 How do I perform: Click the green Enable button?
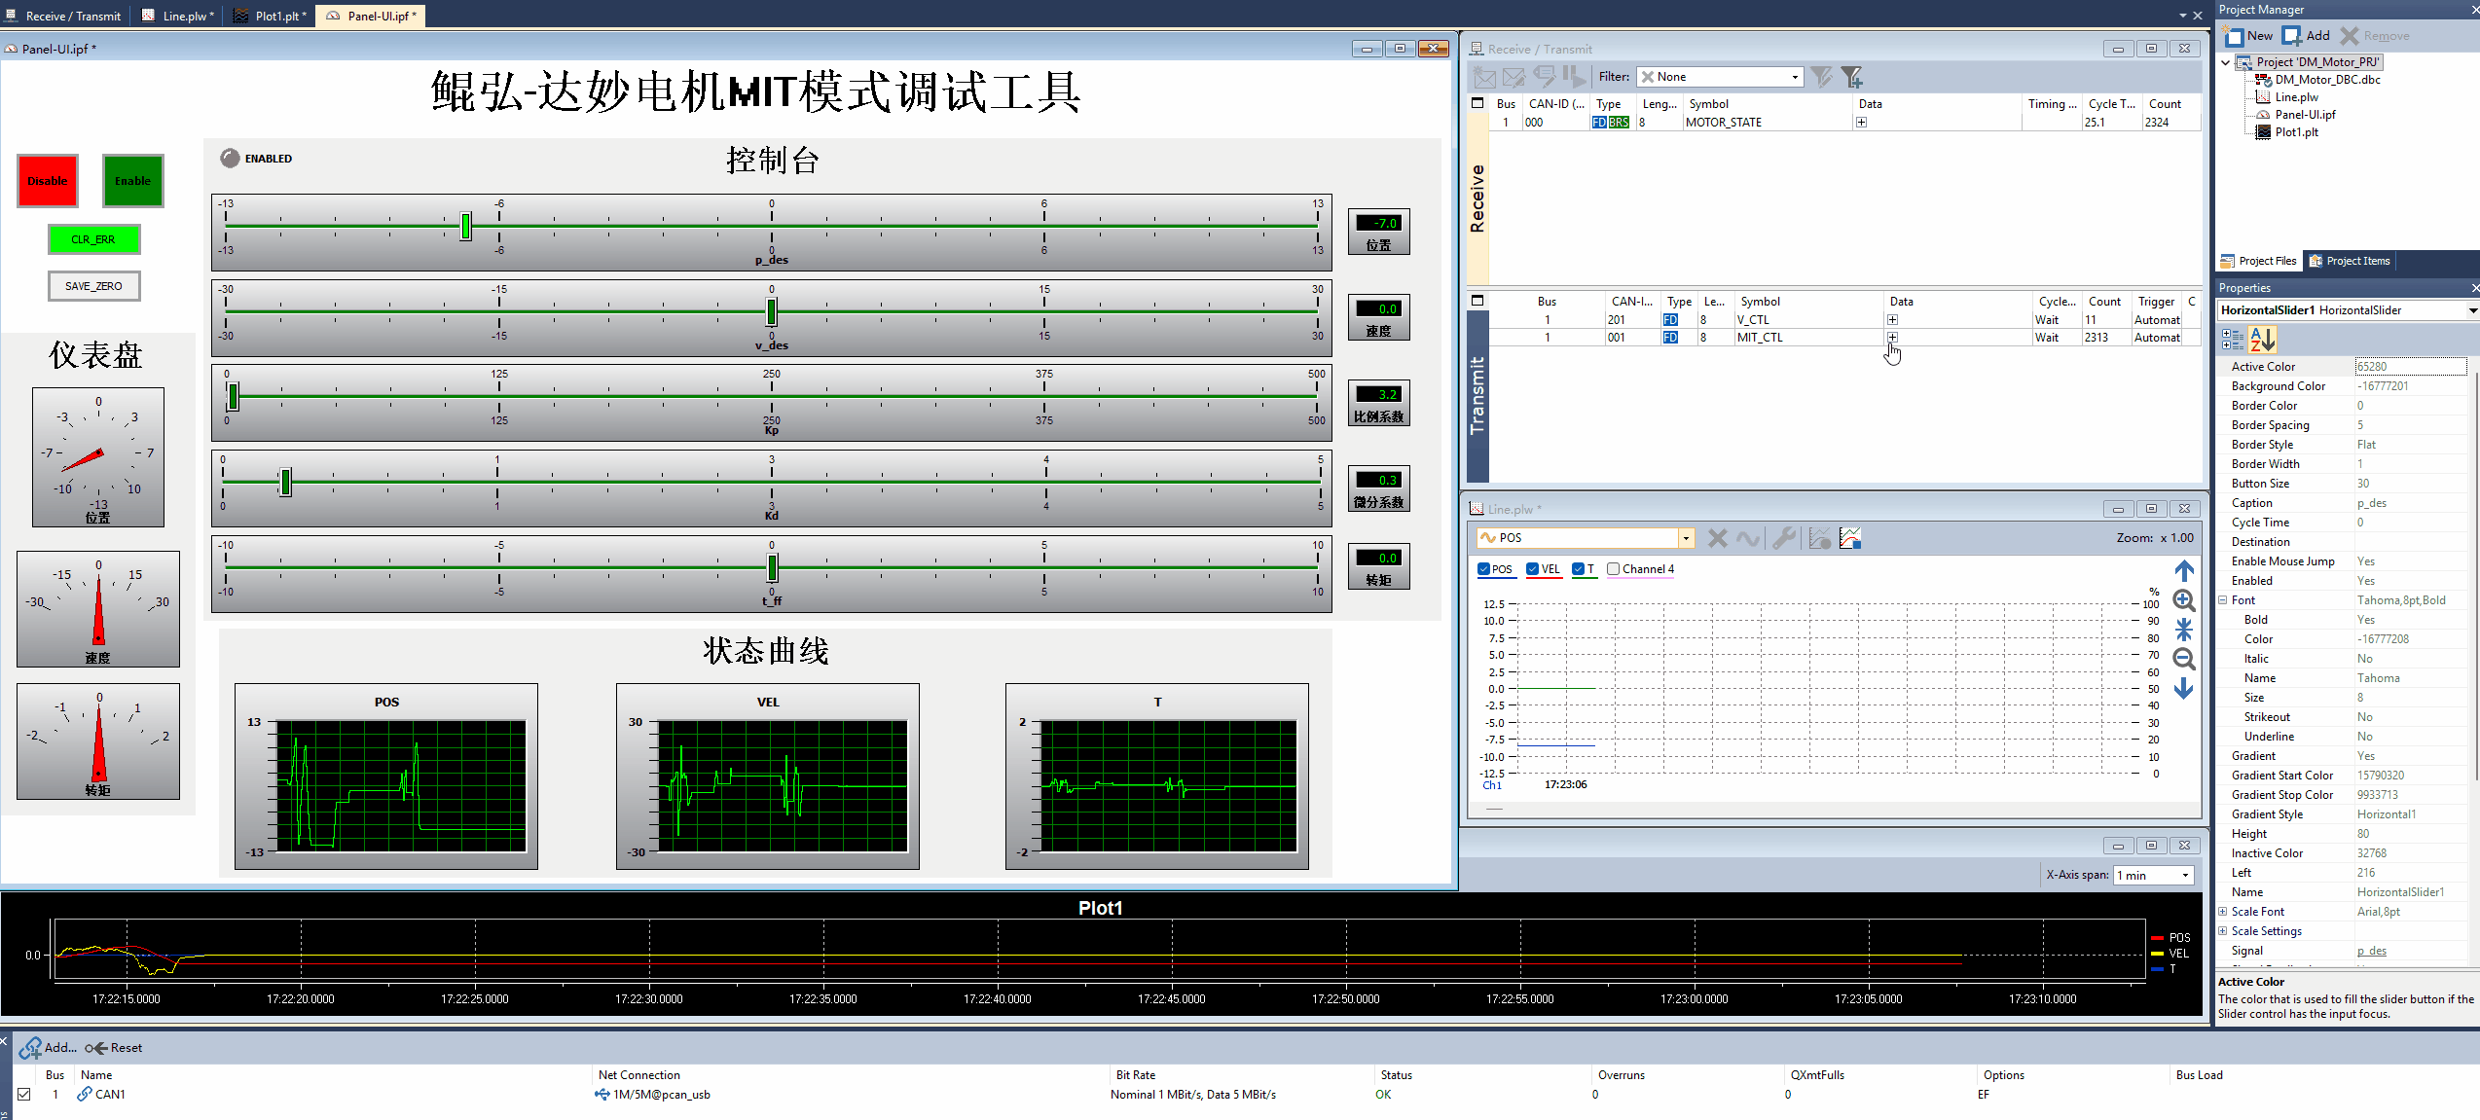(x=133, y=180)
